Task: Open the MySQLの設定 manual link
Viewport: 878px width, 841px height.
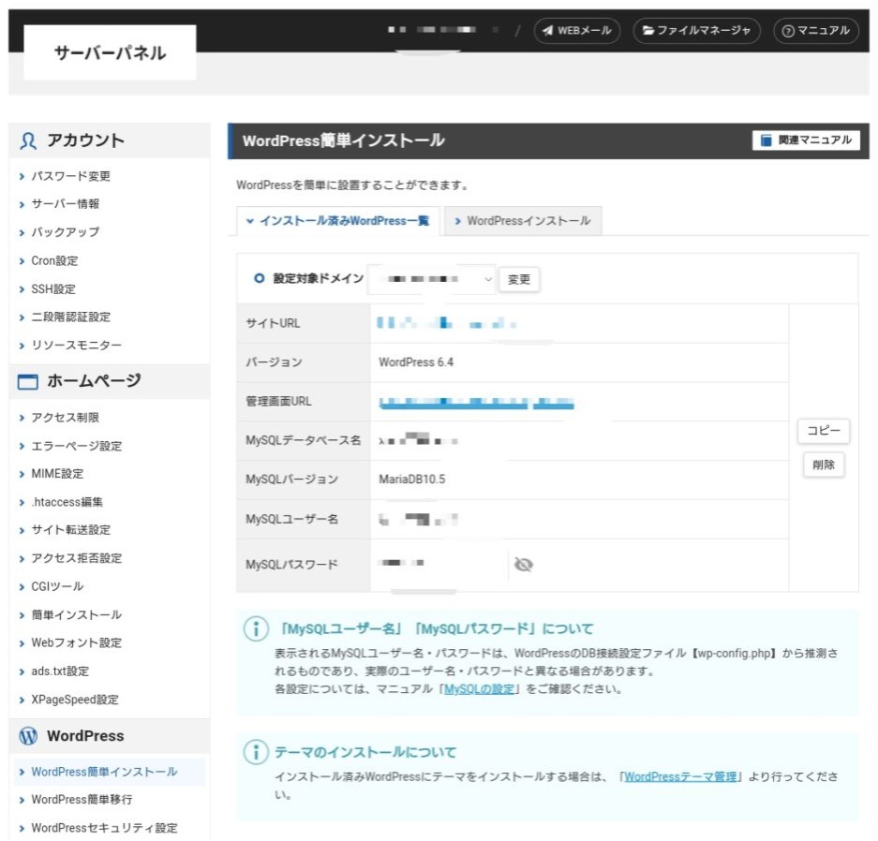Action: [480, 688]
